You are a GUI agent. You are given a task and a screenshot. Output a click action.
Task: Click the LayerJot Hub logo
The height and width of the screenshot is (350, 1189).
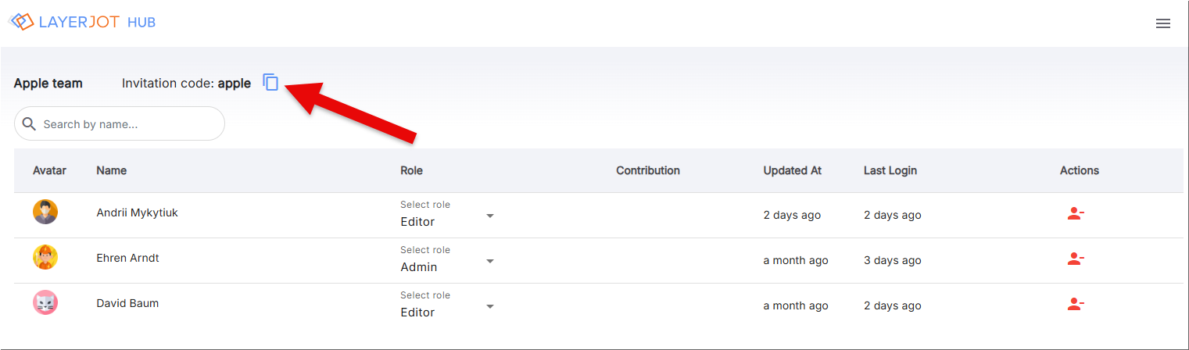82,22
